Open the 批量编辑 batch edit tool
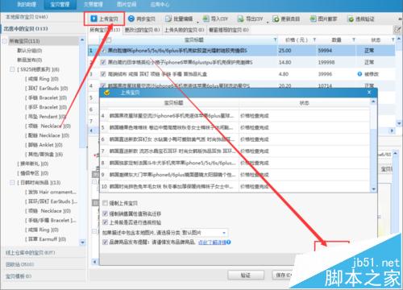The width and height of the screenshot is (403, 290). (179, 19)
